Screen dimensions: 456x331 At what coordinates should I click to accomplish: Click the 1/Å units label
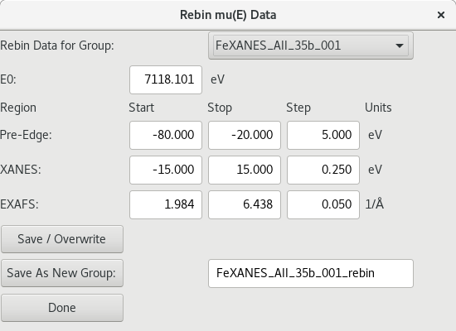(x=375, y=204)
